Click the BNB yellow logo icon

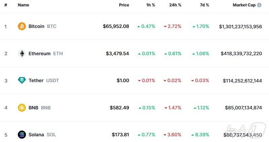coord(22,108)
